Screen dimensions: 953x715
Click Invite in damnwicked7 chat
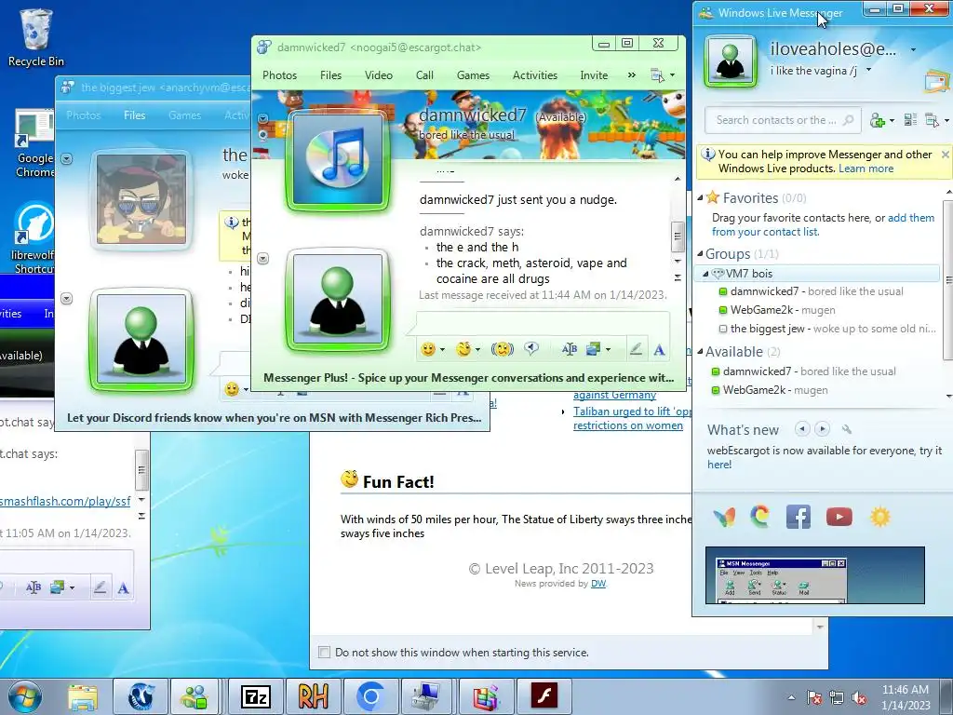(x=594, y=75)
